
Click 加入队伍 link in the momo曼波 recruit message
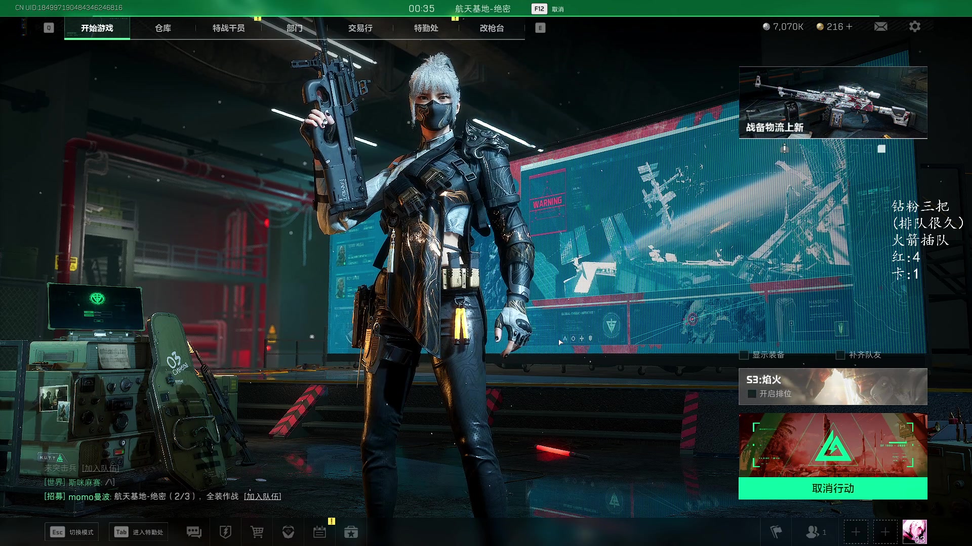pos(262,496)
